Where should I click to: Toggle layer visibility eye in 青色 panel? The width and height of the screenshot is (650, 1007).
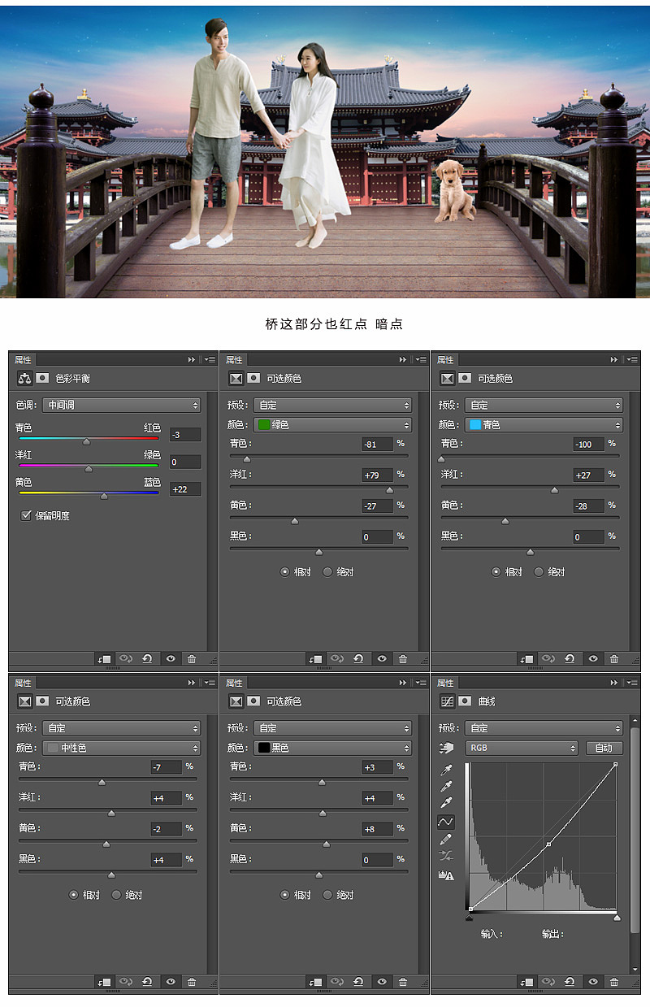(593, 659)
